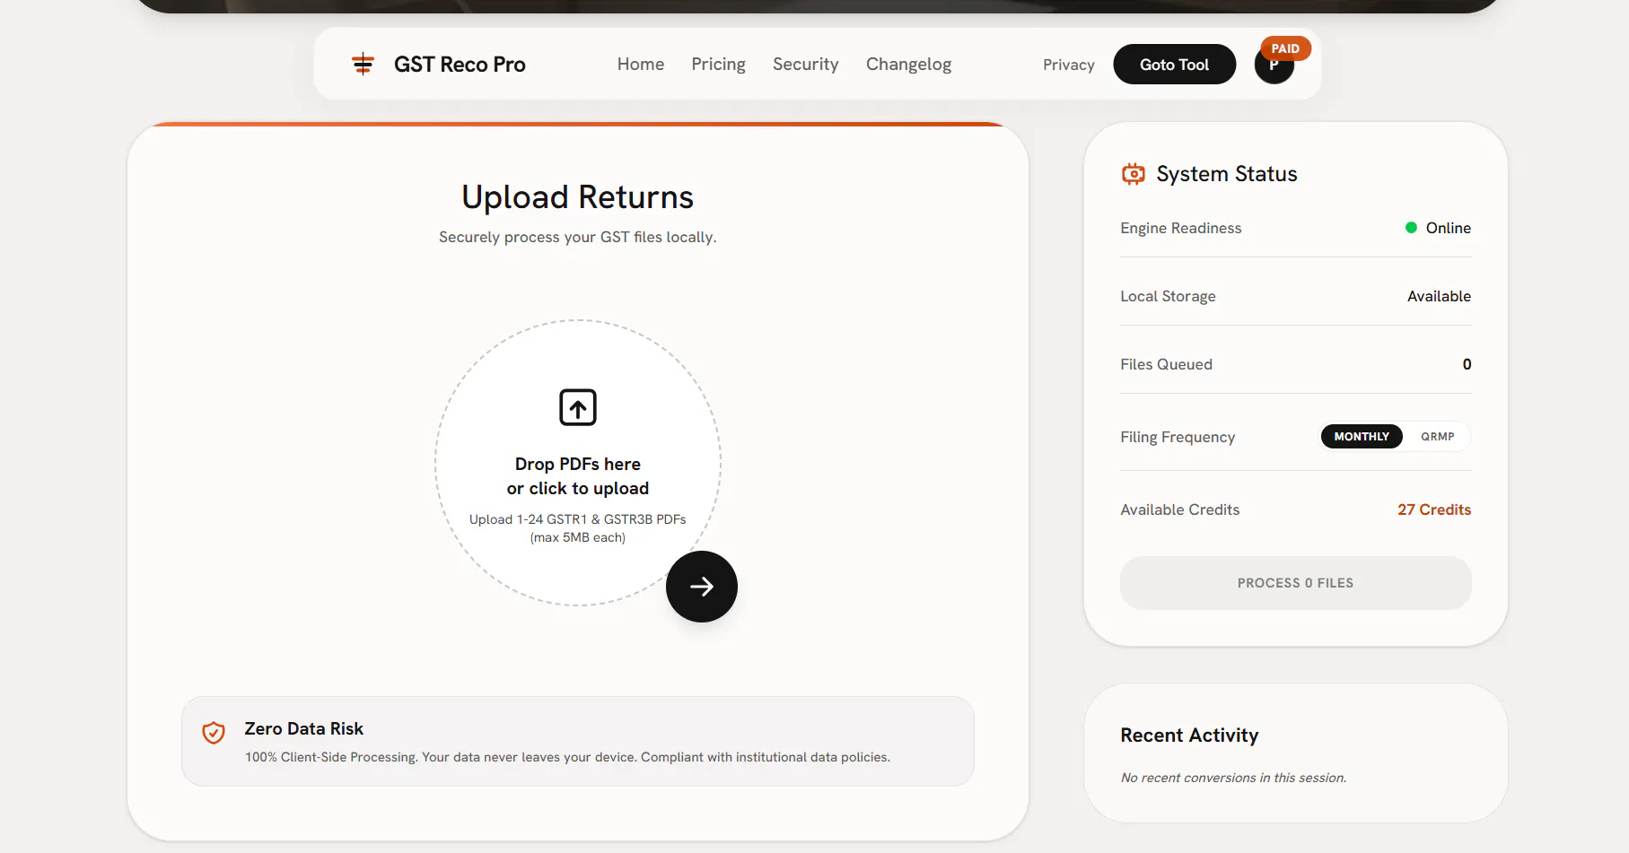
Task: Open the Privacy link
Action: [x=1068, y=65]
